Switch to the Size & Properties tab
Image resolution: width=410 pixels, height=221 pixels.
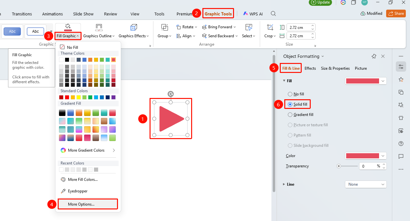point(335,68)
